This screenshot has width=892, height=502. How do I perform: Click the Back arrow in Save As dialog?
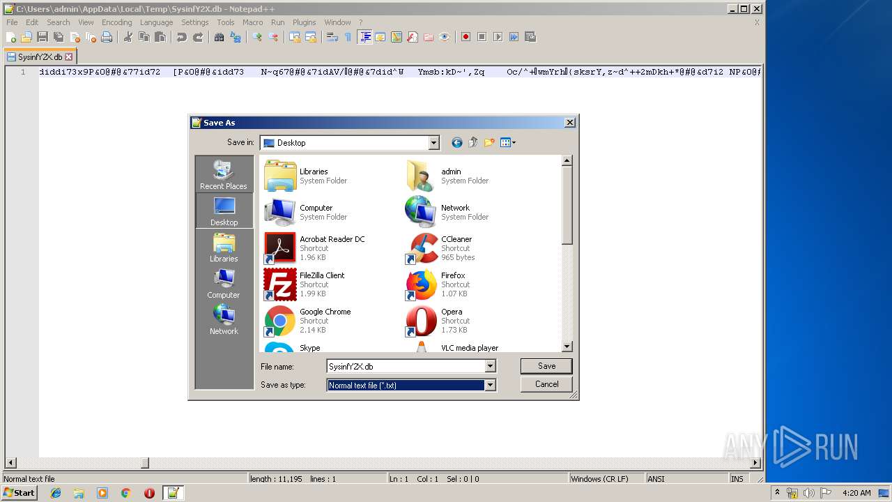(x=457, y=143)
